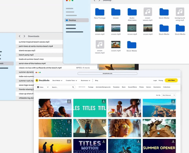
Task: Download the aerial rocky coastline clip
Action: (x=173, y=122)
